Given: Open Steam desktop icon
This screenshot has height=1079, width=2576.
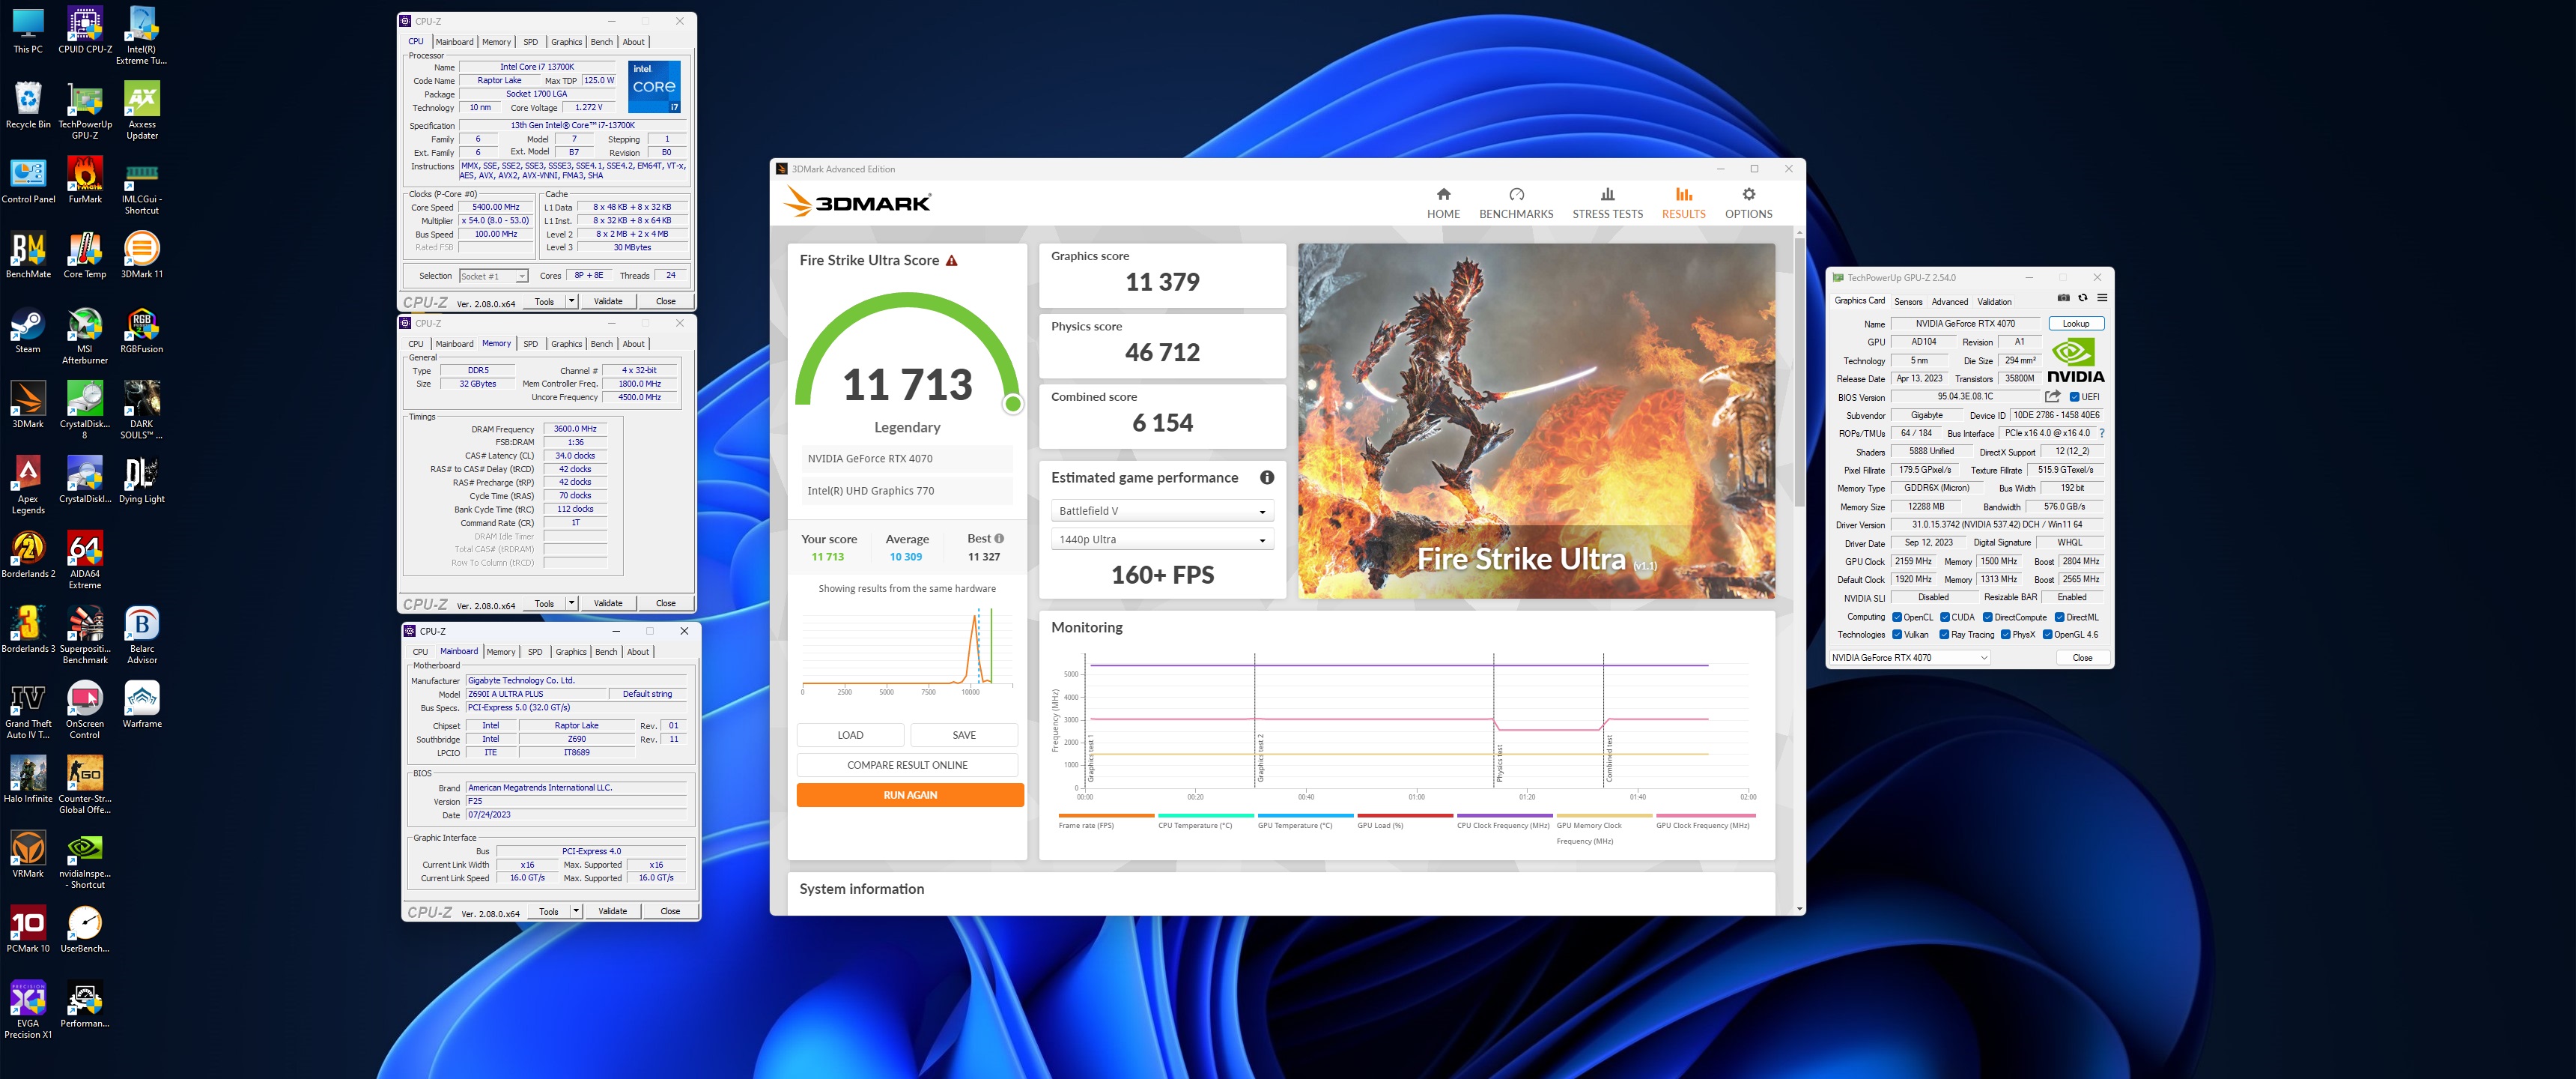Looking at the screenshot, I should pos(28,332).
